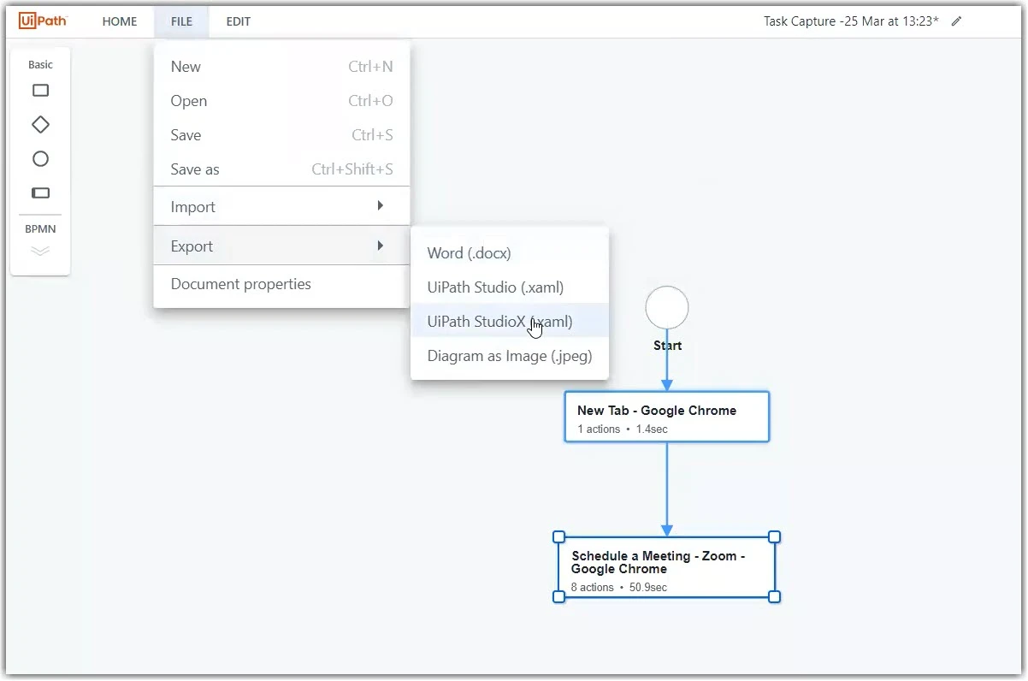Viewport: 1028px width, 681px height.
Task: Choose Open from the File menu
Action: click(x=281, y=101)
